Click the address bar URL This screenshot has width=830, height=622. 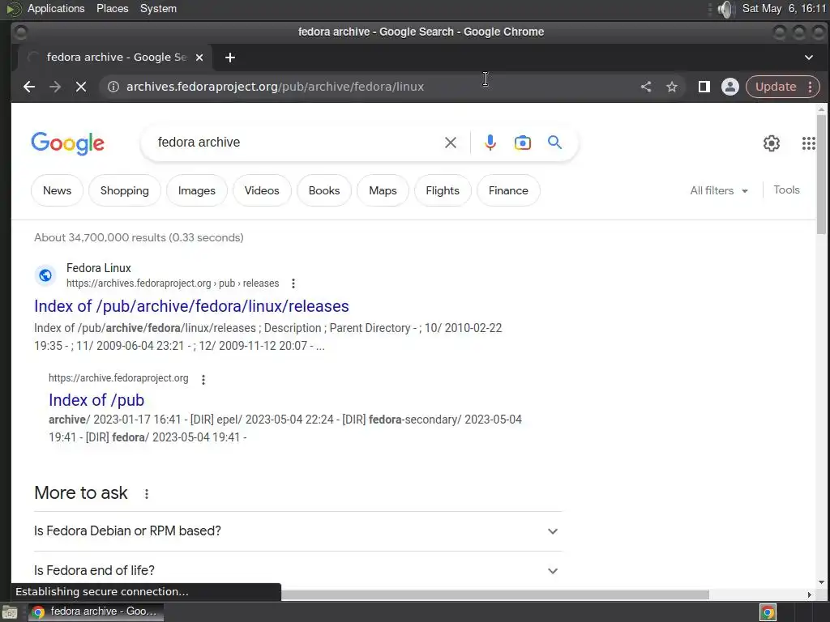coord(276,87)
